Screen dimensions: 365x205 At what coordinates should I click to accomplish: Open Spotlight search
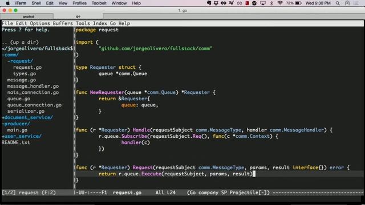coord(338,3)
